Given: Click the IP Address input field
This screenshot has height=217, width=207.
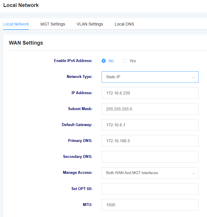Looking at the screenshot, I should (150, 93).
